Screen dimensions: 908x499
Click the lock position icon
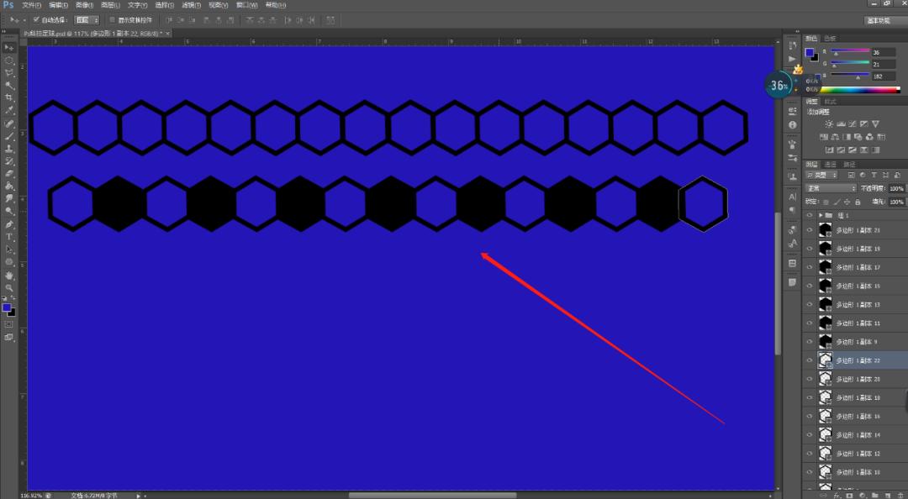point(847,202)
